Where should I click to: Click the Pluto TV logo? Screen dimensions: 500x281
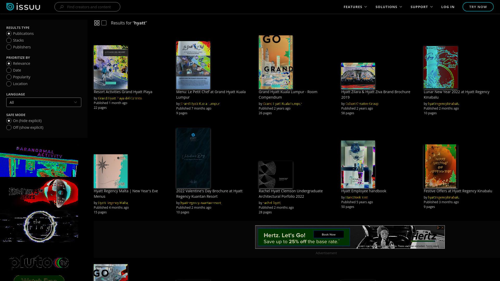[39, 262]
